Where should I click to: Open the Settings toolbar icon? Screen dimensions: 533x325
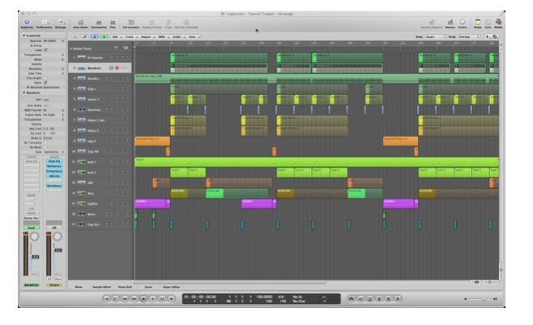pos(61,22)
